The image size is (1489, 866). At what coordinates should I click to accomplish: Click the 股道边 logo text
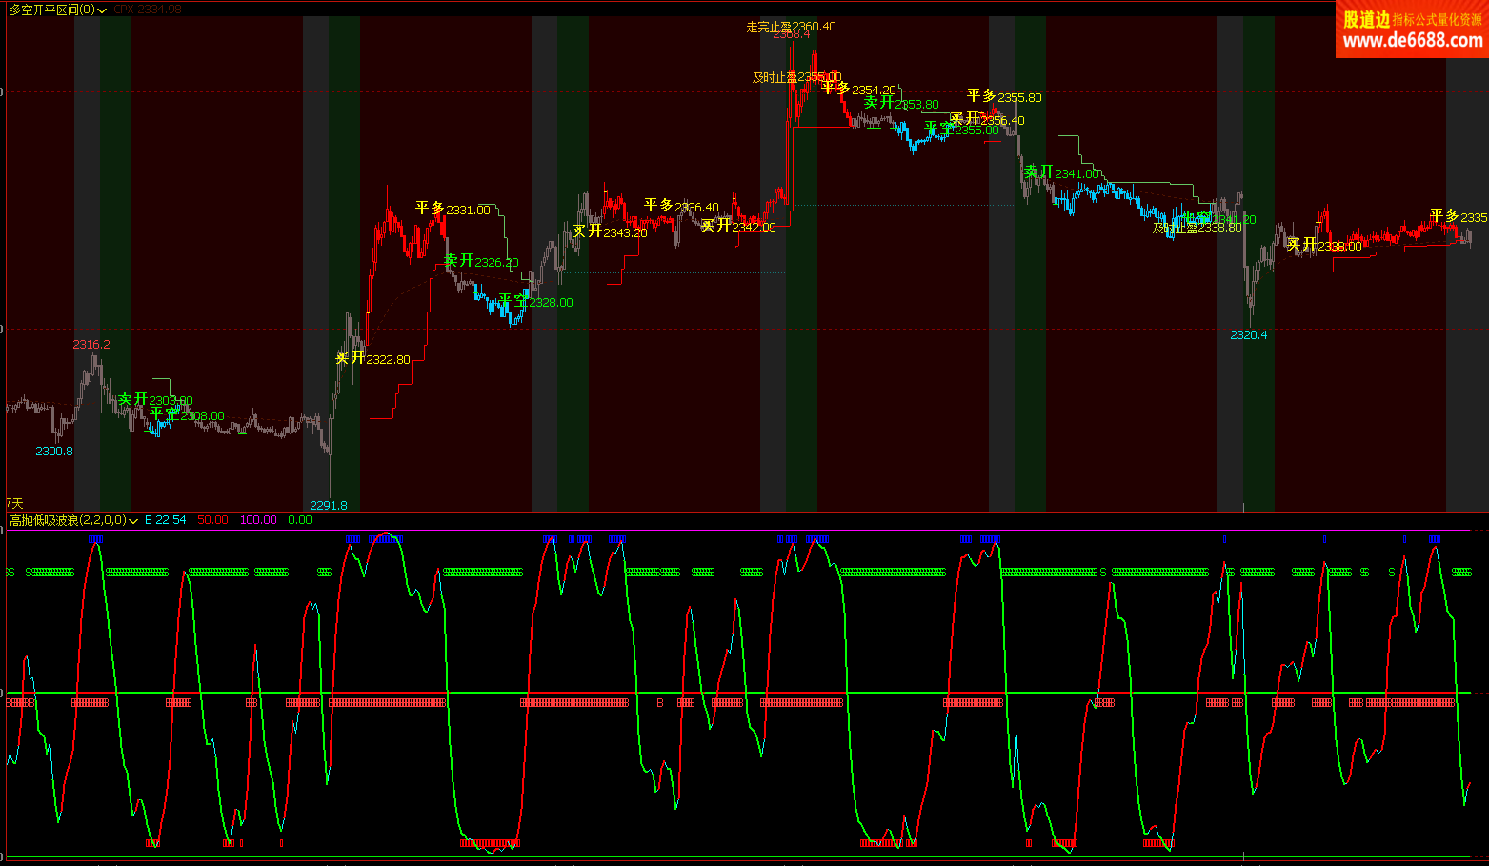click(x=1366, y=19)
